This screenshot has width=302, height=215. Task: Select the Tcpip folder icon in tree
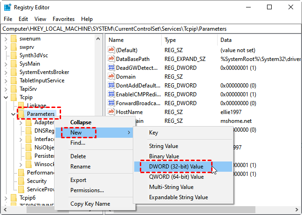pyautogui.click(x=14, y=97)
